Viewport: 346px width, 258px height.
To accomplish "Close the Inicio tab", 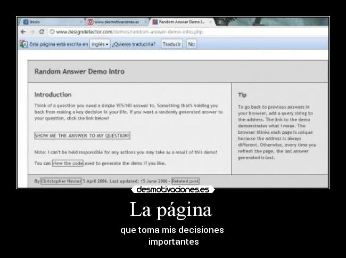I will pos(81,22).
